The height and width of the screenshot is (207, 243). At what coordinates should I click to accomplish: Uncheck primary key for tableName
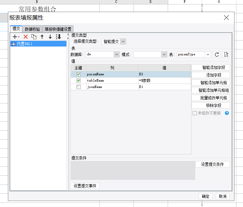78,80
